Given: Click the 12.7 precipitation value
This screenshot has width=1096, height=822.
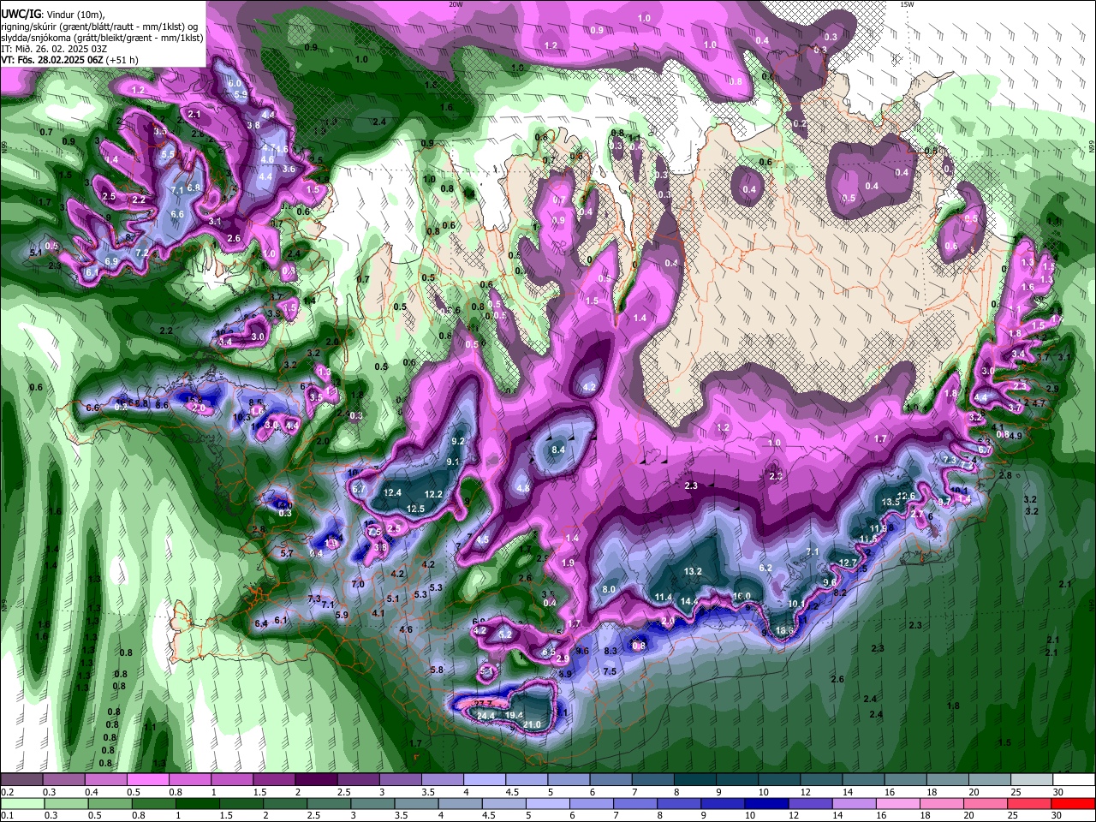Looking at the screenshot, I should pyautogui.click(x=848, y=563).
